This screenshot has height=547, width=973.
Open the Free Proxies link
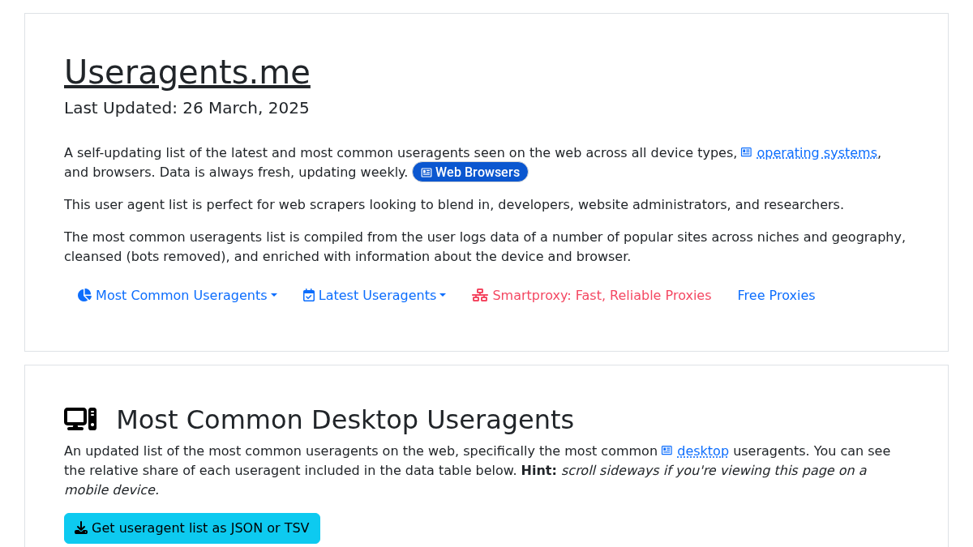coord(776,295)
